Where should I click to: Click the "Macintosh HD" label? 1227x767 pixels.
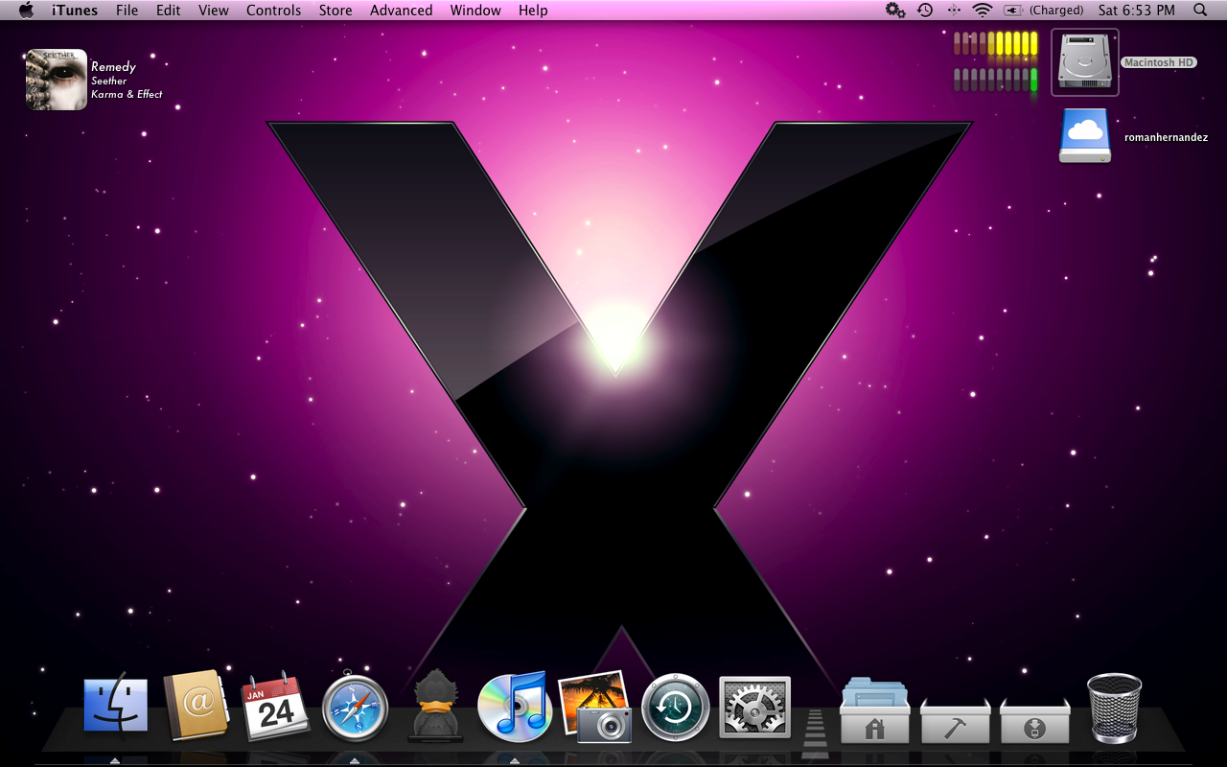[1159, 62]
